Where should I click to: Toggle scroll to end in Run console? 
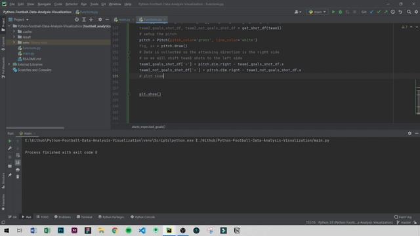click(x=18, y=163)
